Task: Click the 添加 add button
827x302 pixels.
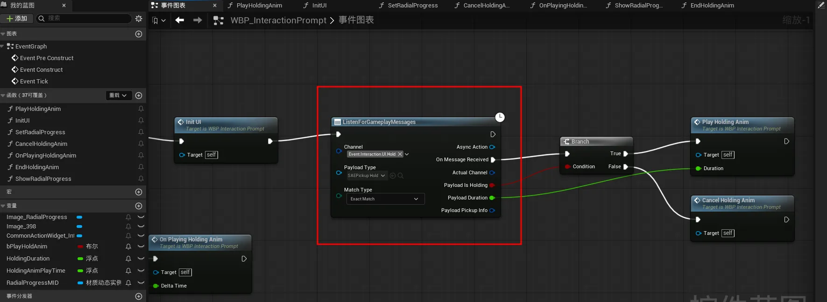Action: click(x=17, y=19)
